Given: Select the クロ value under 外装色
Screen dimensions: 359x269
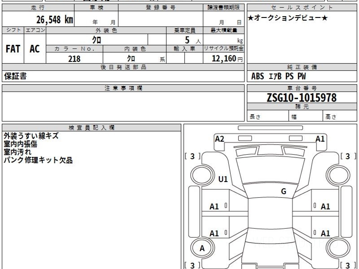Looking at the screenshot, I should coord(97,39).
